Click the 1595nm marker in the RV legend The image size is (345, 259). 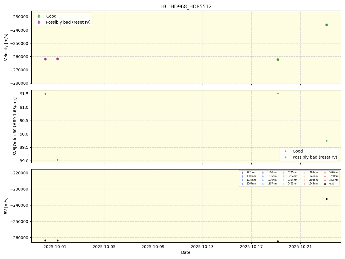[304, 180]
